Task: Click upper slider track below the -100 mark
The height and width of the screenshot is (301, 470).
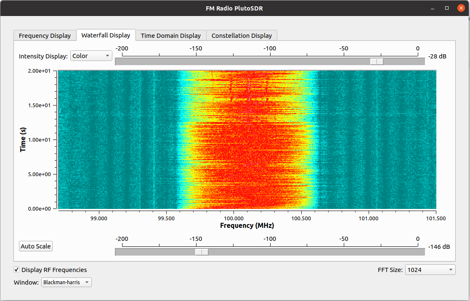Action: 270,62
